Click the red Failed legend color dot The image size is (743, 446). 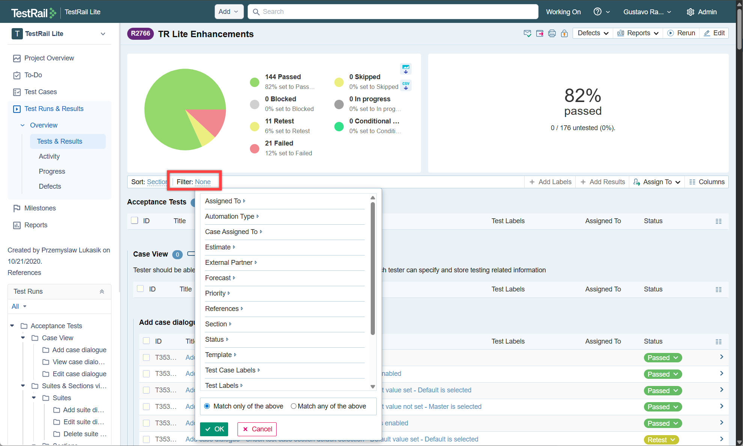pyautogui.click(x=255, y=149)
